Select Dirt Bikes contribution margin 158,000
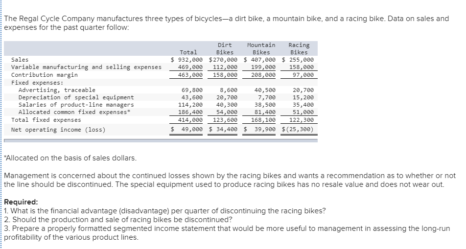Image resolution: width=466 pixels, height=249 pixels. pos(225,75)
